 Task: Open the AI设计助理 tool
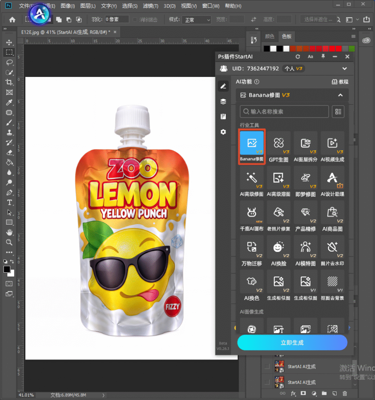[332, 182]
